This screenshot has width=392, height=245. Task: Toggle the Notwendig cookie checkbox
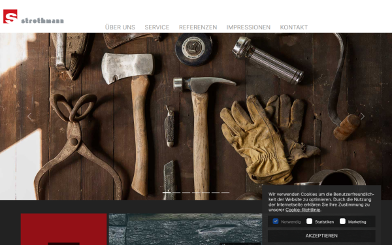[276, 221]
